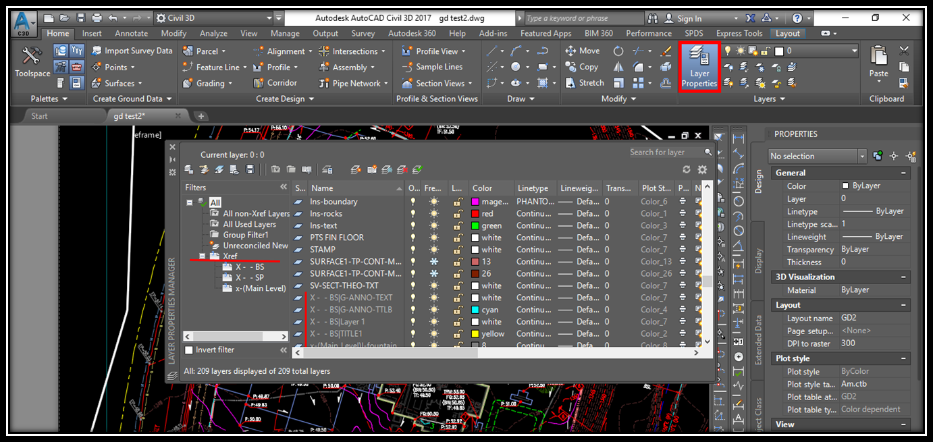Click the Quick Select icon in Properties palette
The height and width of the screenshot is (442, 933).
pyautogui.click(x=911, y=156)
